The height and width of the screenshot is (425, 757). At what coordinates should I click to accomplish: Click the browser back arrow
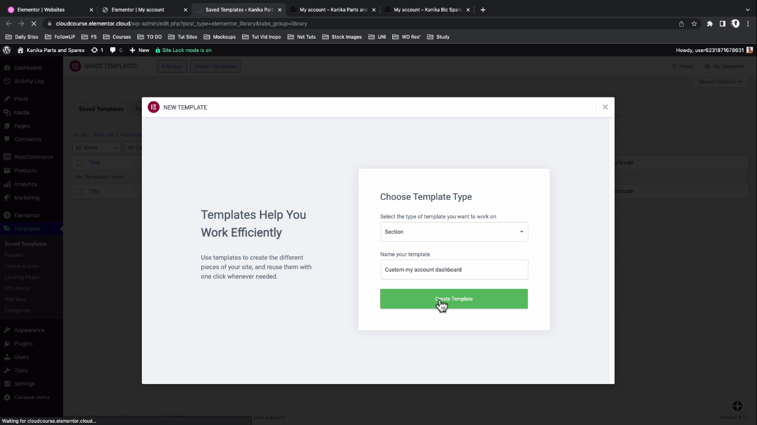pos(8,24)
